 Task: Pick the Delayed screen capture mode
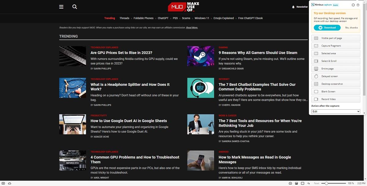[335, 76]
